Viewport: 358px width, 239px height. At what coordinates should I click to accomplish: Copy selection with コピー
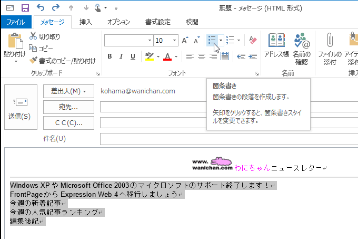[x=41, y=49]
